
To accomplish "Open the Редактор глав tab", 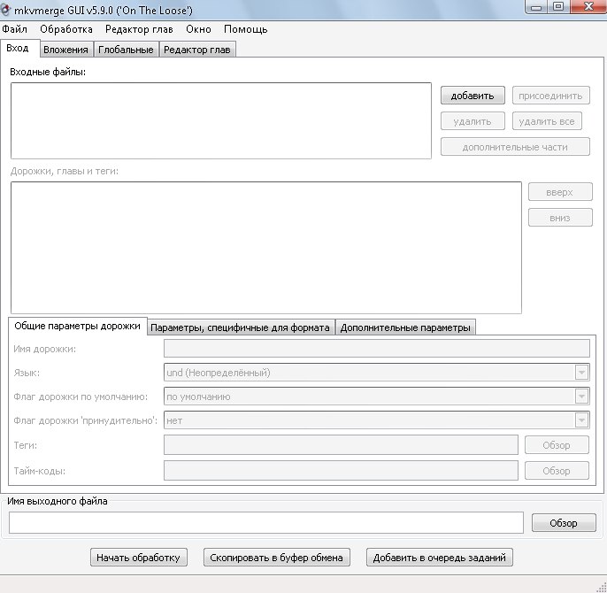I will 196,50.
